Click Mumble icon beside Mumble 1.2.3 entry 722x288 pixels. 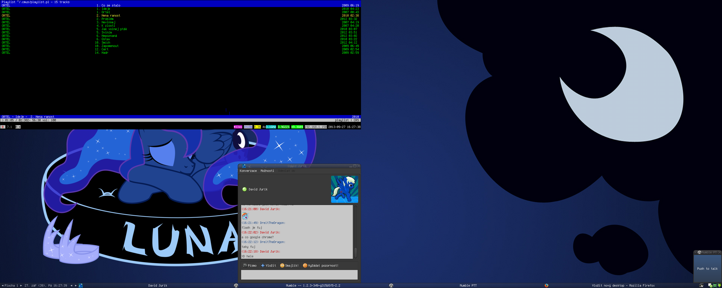(236, 285)
